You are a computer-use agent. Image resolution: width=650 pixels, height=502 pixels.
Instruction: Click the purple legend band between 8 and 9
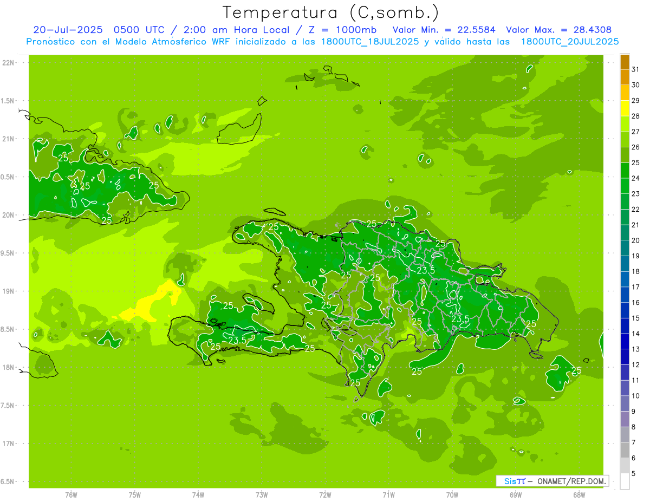pos(625,419)
